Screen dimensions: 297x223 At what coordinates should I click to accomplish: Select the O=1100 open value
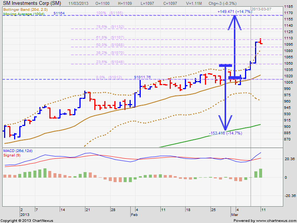[x=103, y=3]
